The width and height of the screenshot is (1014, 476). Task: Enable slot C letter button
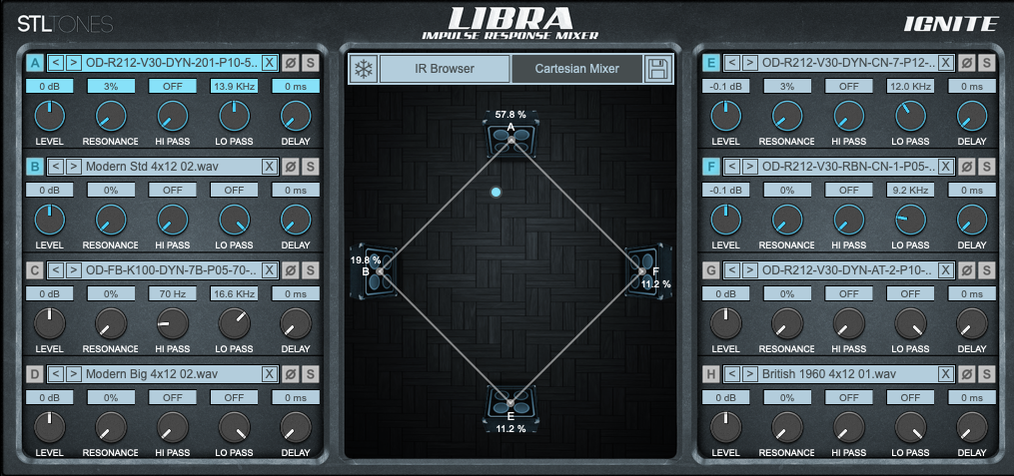pyautogui.click(x=35, y=270)
